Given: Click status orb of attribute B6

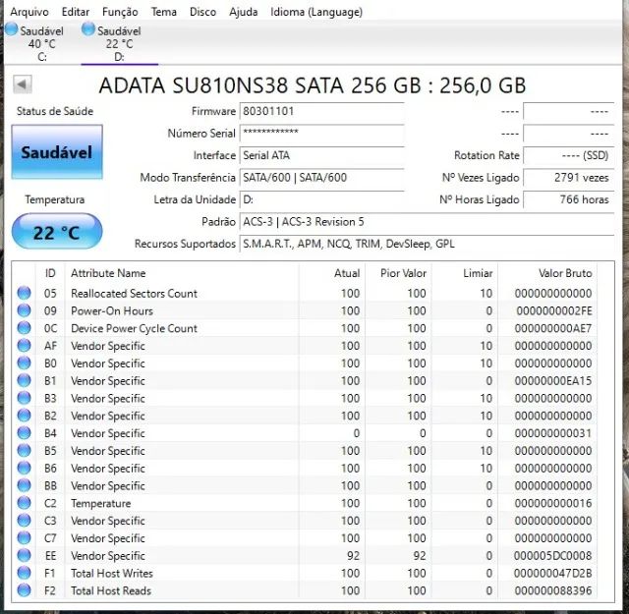Looking at the screenshot, I should tap(24, 468).
